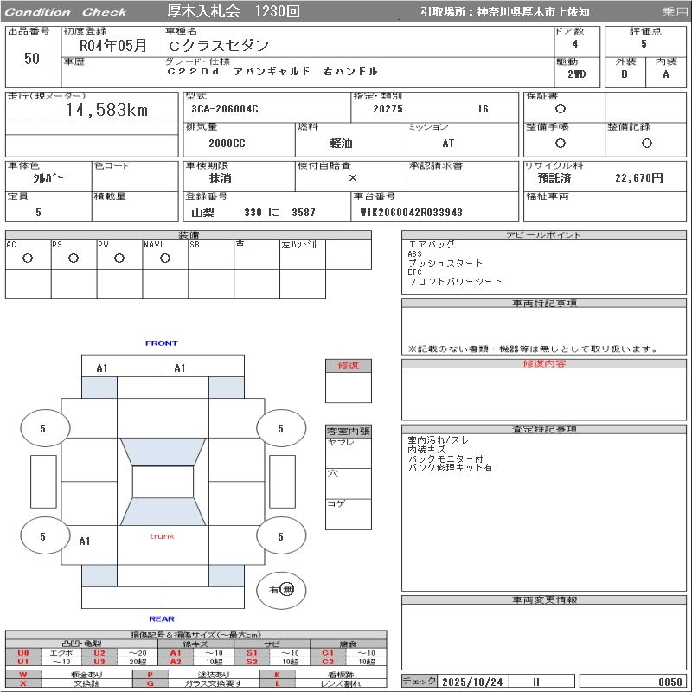The width and height of the screenshot is (692, 692).
Task: Click the 14,583km mileage value
Action: tap(106, 110)
